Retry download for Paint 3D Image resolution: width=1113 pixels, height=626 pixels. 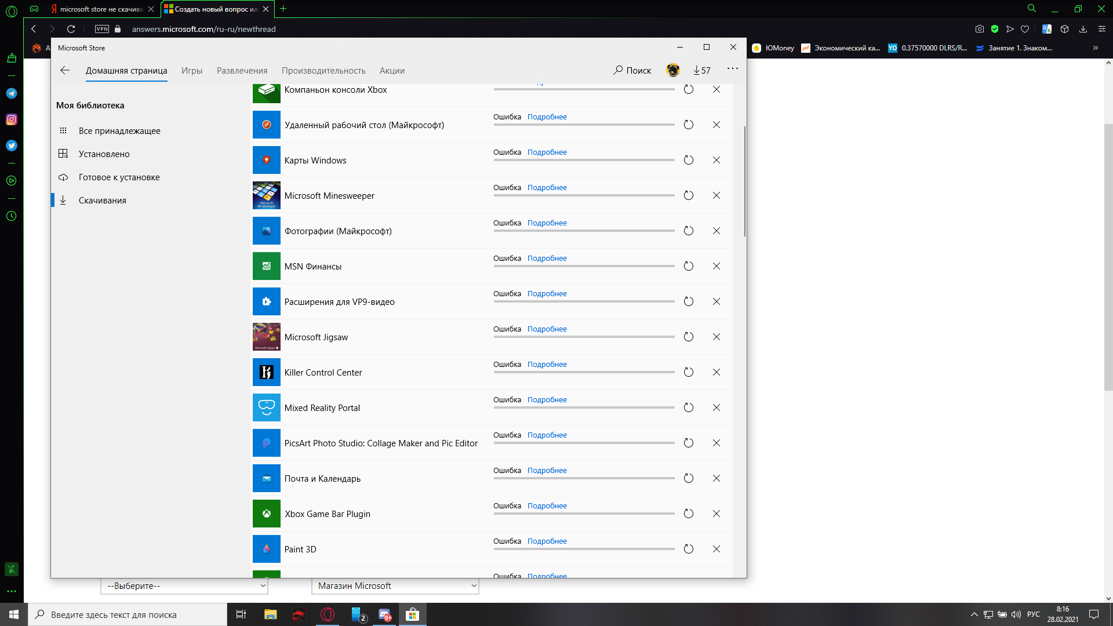click(688, 549)
